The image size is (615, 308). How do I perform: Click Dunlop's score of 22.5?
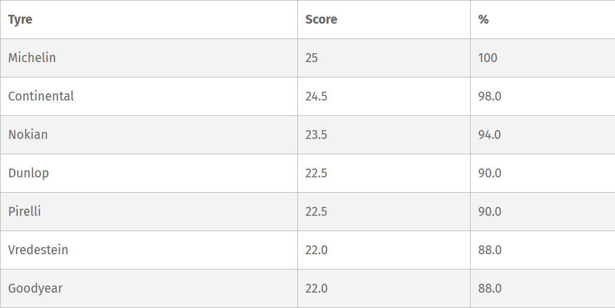(316, 173)
